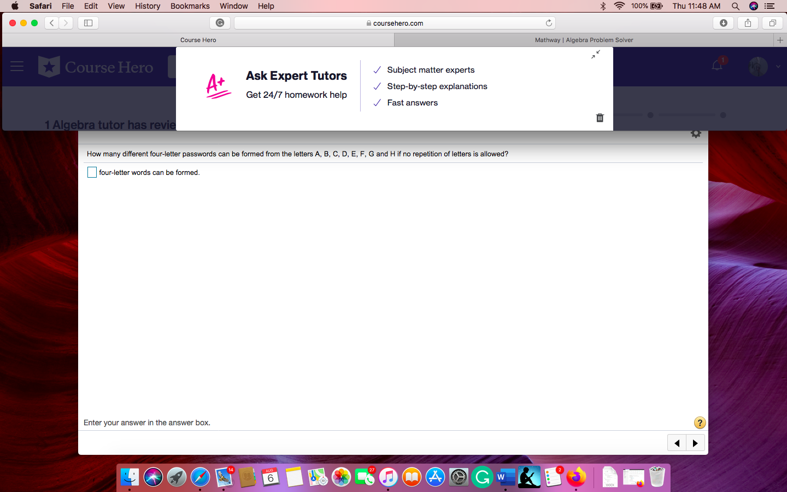Viewport: 787px width, 492px height.
Task: Open the Course Hero profile avatar
Action: click(758, 67)
